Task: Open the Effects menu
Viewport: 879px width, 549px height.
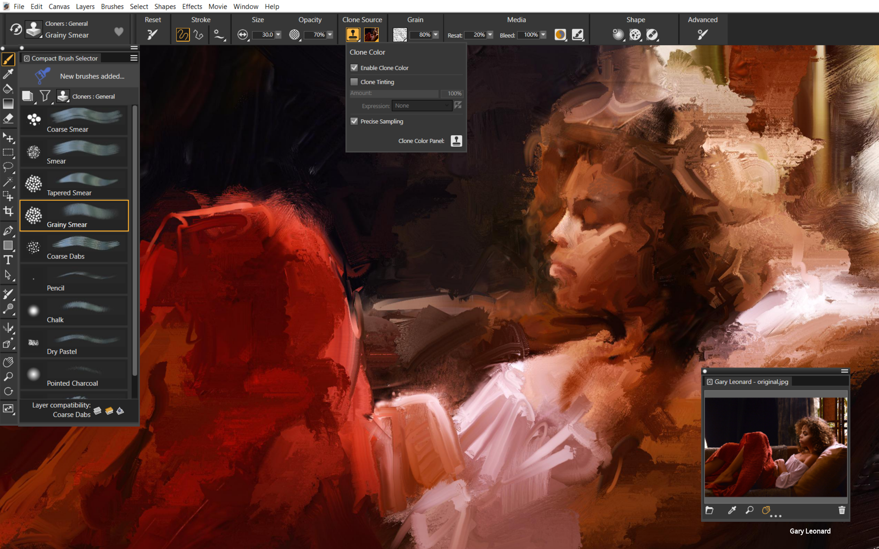Action: pos(192,6)
